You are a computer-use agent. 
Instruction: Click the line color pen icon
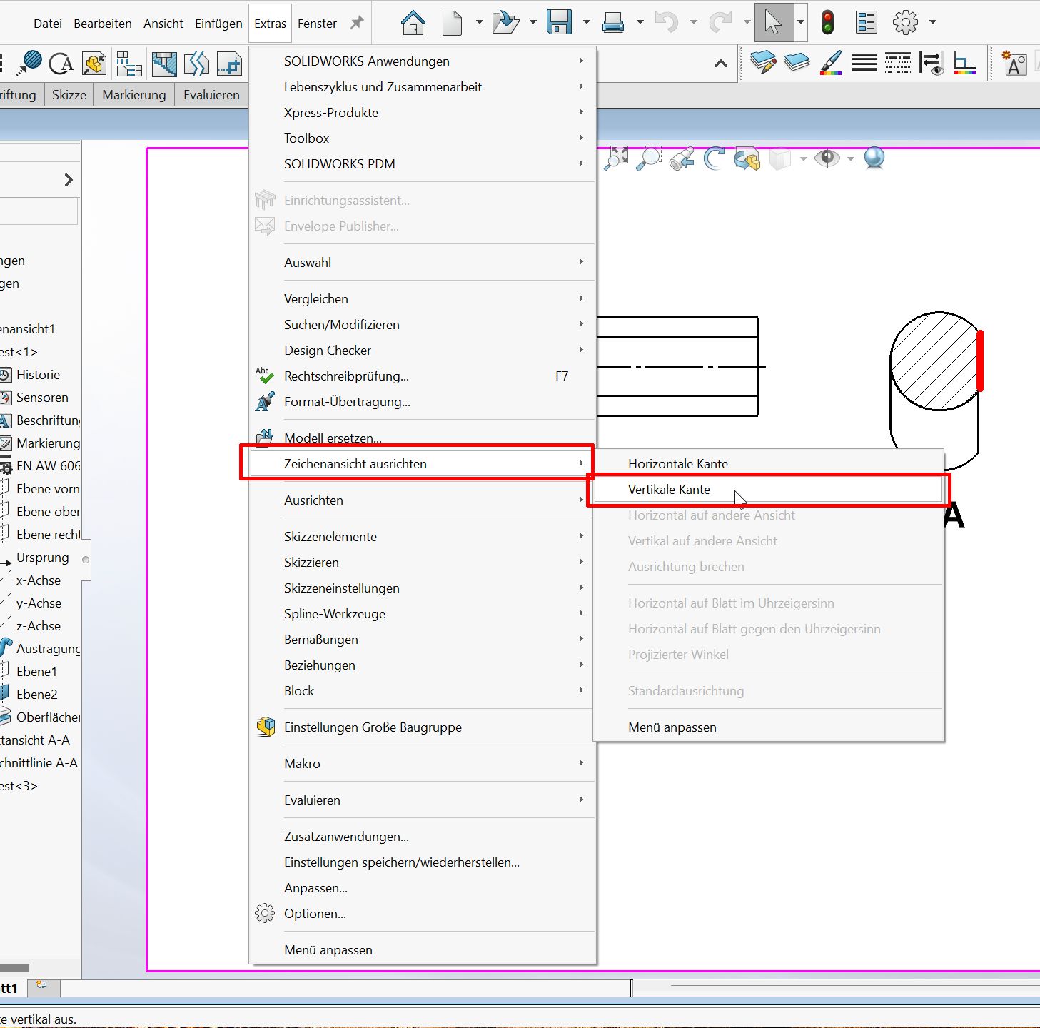point(830,63)
